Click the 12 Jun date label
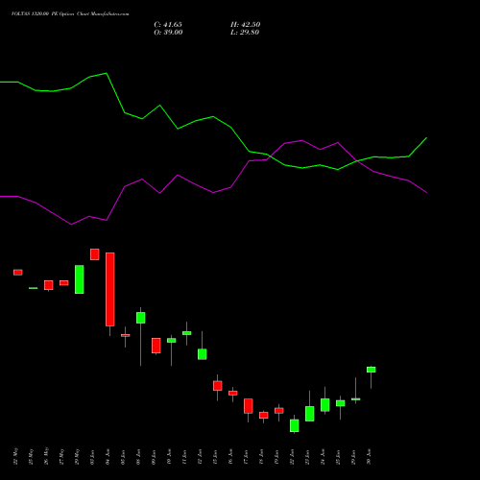Viewport: 480px width, 480px height. (201, 457)
